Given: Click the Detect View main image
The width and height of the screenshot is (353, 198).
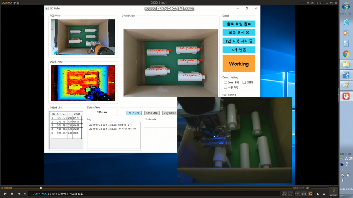Looking at the screenshot, I should pos(171,63).
